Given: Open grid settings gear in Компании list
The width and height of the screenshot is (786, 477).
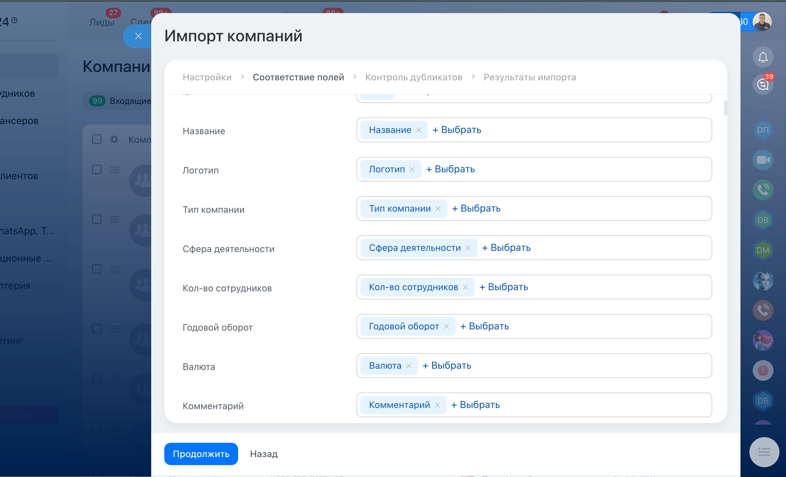Looking at the screenshot, I should pos(114,139).
